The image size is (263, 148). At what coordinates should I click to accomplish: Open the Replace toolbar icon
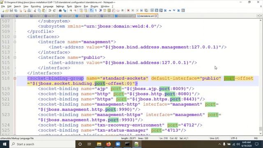tap(65, 10)
